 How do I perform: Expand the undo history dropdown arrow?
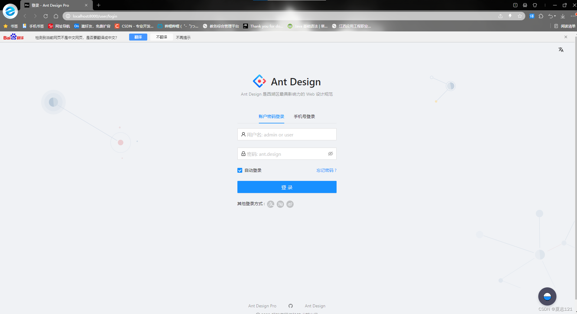pyautogui.click(x=555, y=16)
